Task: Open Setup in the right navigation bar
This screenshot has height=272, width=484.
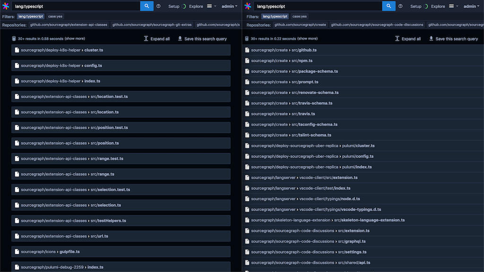Action: [x=415, y=6]
